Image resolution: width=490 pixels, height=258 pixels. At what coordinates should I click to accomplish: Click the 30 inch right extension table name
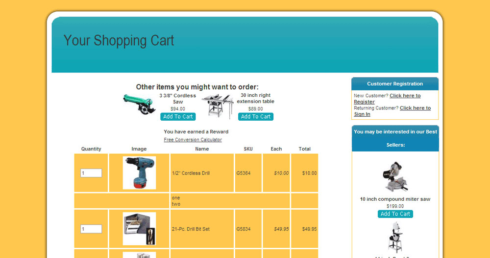[255, 99]
